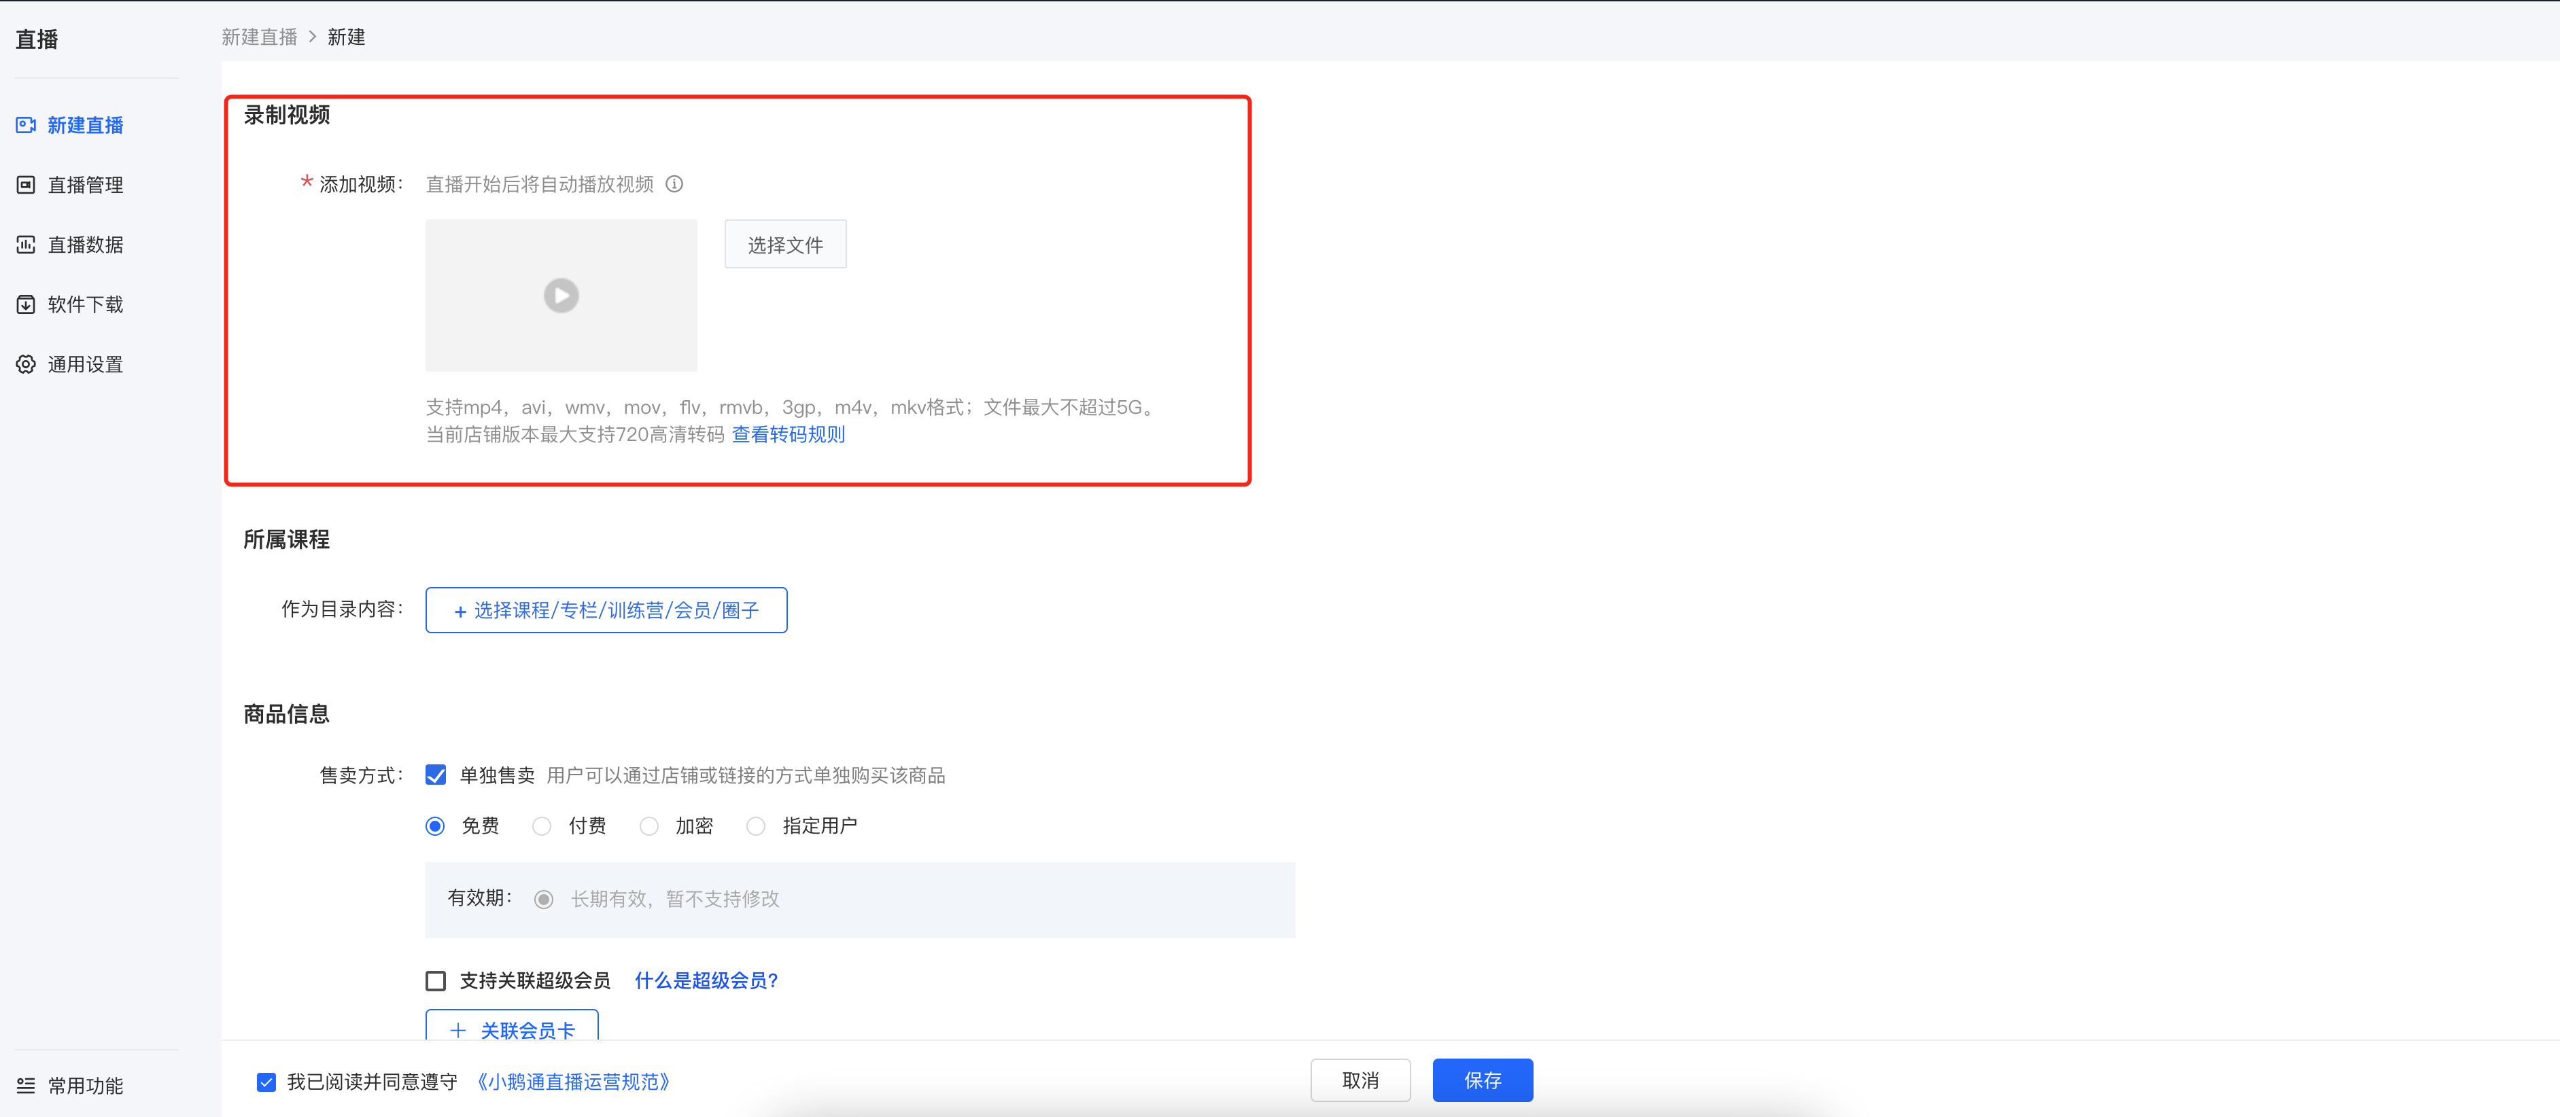Click the 软件下载 download icon
Screen dimensions: 2560x1117
coord(26,305)
